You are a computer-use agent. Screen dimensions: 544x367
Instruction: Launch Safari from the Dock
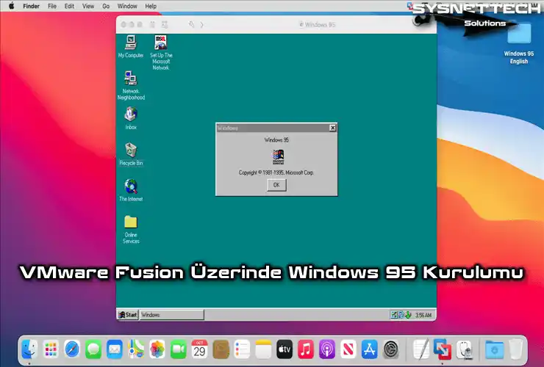[72, 349]
